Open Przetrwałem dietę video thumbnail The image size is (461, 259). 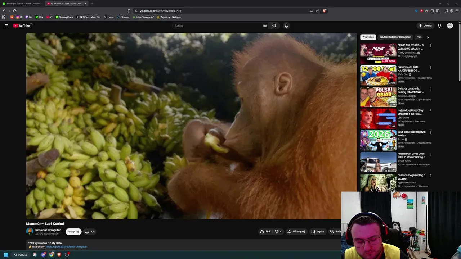(378, 75)
